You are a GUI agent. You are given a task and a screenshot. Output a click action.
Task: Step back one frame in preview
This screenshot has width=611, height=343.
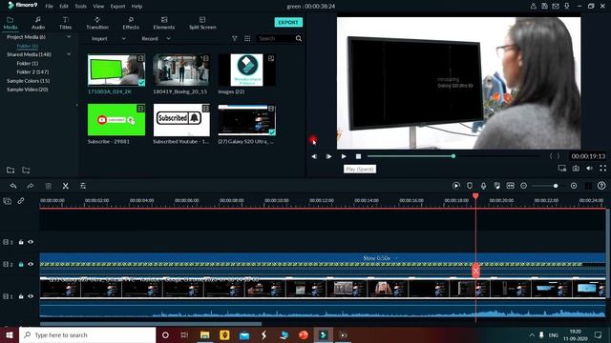tap(314, 156)
